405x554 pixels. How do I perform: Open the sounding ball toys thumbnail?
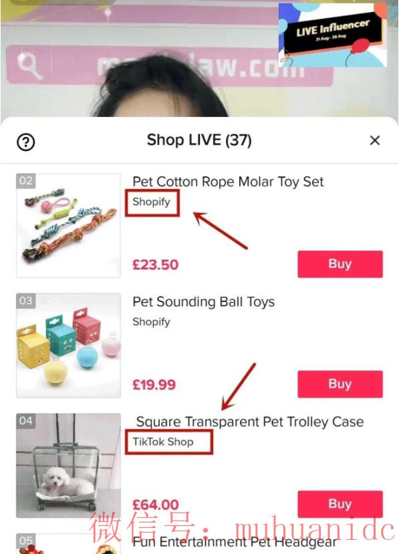tap(68, 345)
